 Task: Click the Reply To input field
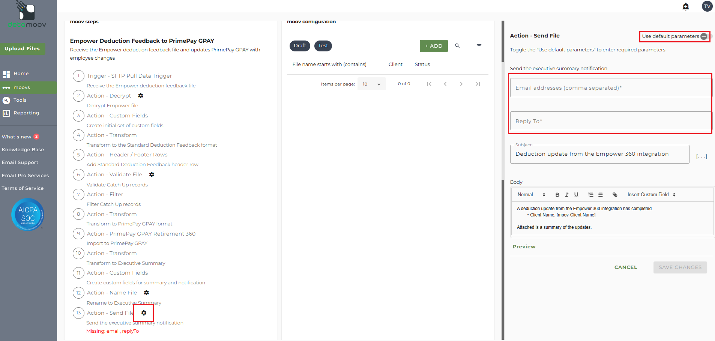coord(611,121)
